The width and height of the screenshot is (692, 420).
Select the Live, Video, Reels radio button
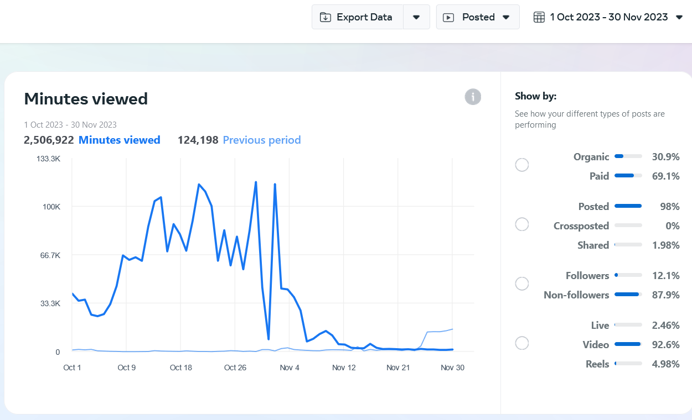(x=521, y=343)
